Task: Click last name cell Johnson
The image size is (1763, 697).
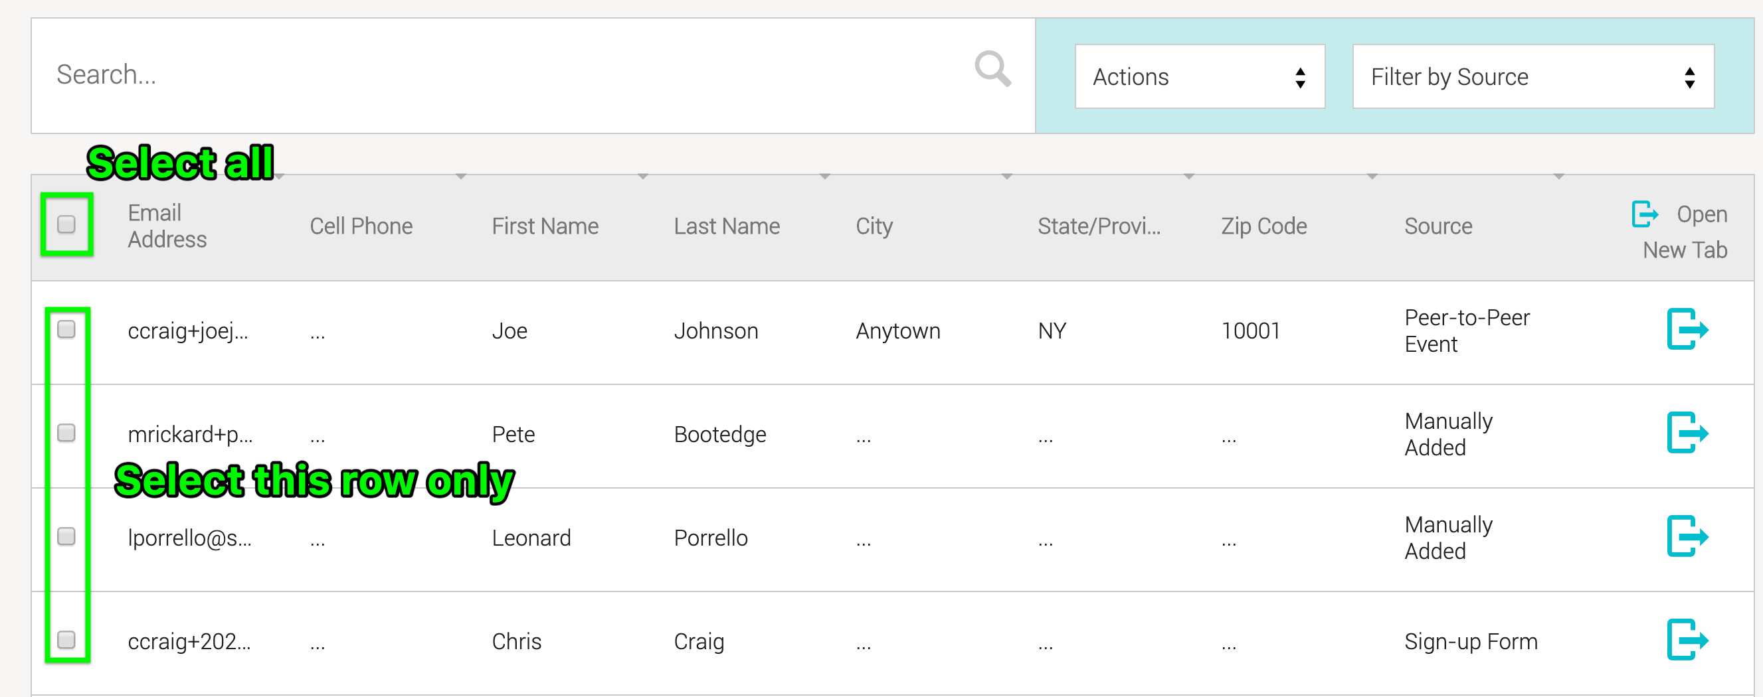Action: pos(716,331)
